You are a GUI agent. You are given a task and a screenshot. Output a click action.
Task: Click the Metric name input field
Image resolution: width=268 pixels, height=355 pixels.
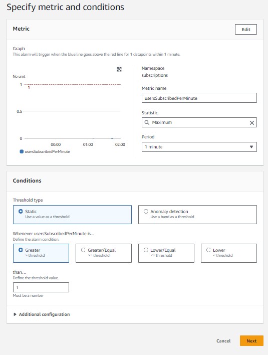(x=199, y=98)
